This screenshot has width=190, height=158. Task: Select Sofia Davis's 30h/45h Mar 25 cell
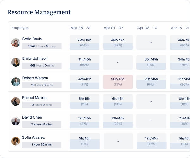pyautogui.click(x=85, y=43)
